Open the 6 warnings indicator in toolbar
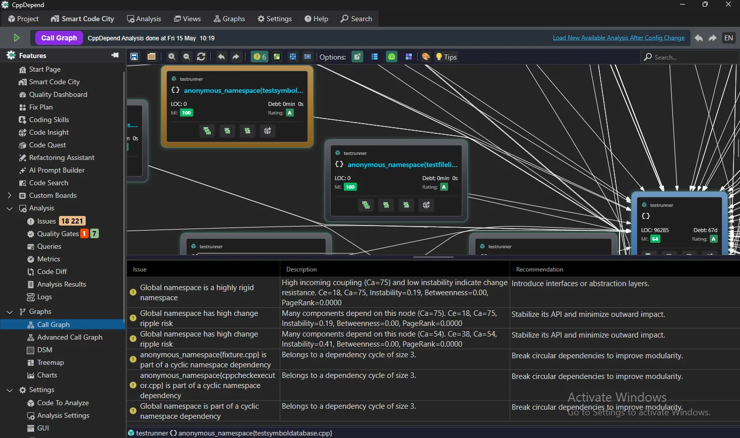 [260, 57]
